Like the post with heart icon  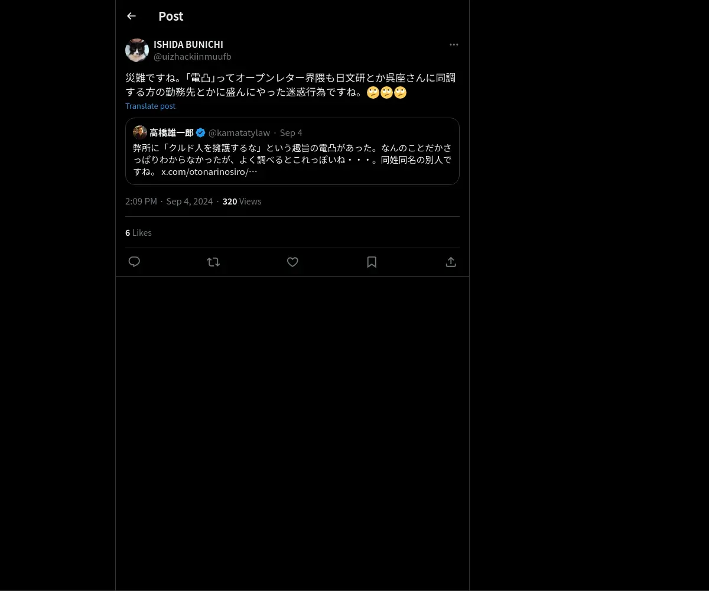coord(292,262)
